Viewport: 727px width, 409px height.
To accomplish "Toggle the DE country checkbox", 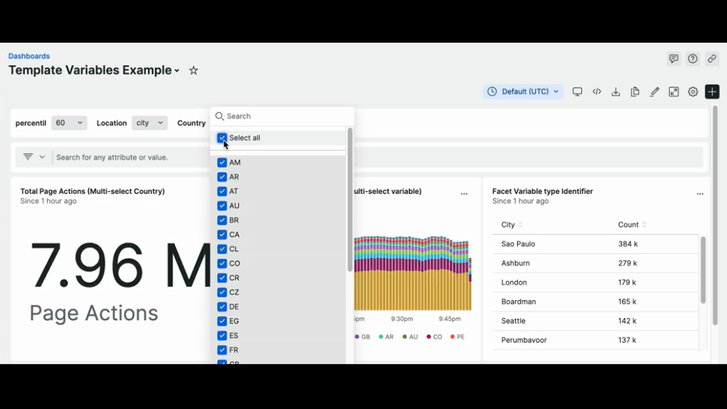I will 222,307.
